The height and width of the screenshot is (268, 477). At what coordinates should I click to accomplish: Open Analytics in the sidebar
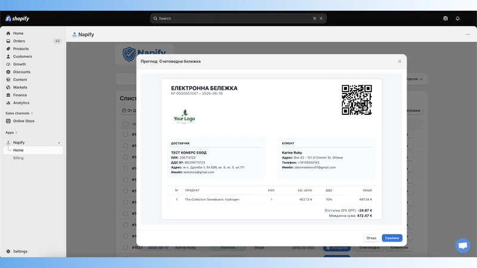(x=33, y=102)
